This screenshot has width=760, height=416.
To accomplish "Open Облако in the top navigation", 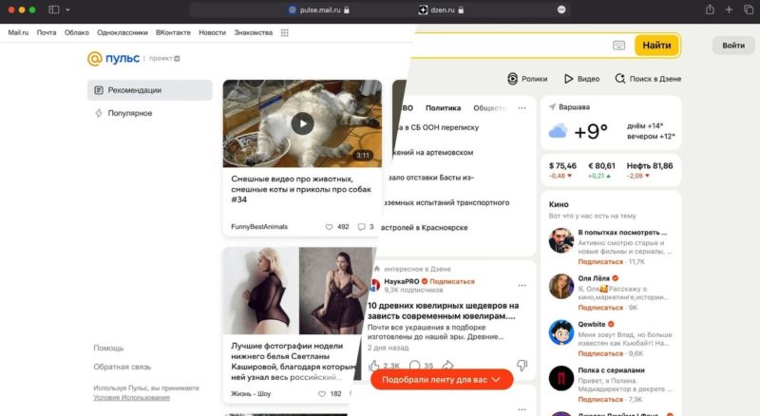I will pyautogui.click(x=77, y=32).
